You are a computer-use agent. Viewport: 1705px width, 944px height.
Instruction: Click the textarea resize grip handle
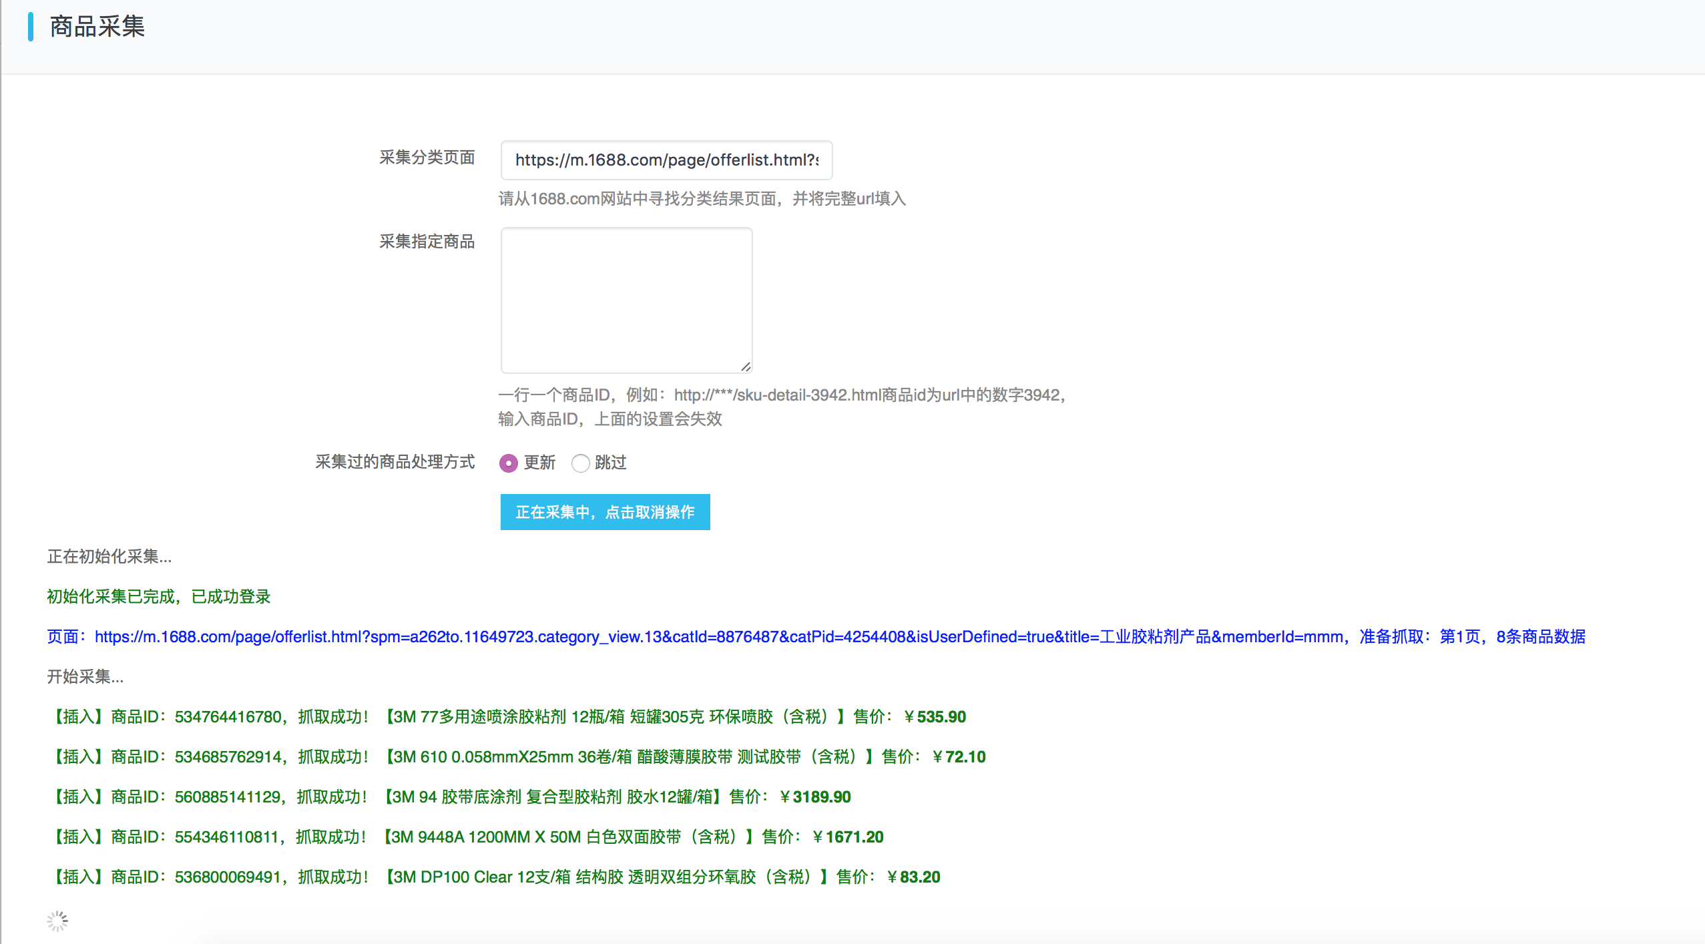click(x=746, y=367)
